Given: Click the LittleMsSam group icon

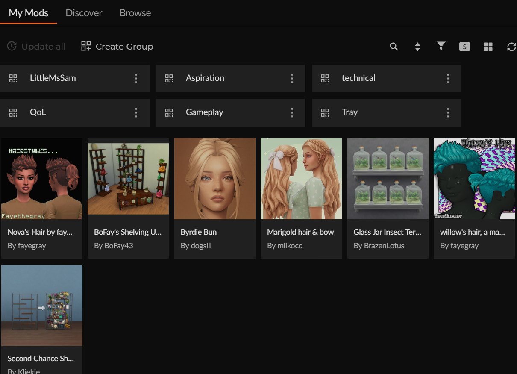Looking at the screenshot, I should [13, 78].
